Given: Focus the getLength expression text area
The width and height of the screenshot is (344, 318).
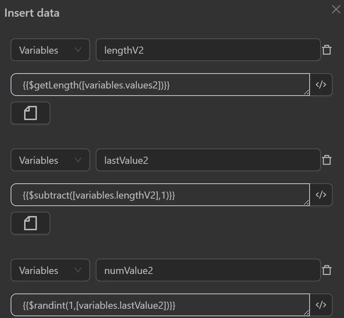Looking at the screenshot, I should pyautogui.click(x=160, y=85).
